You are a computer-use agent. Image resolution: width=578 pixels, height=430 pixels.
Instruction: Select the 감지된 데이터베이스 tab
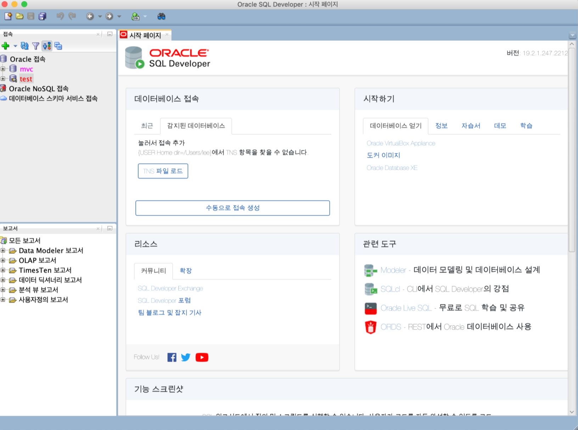[x=196, y=126]
